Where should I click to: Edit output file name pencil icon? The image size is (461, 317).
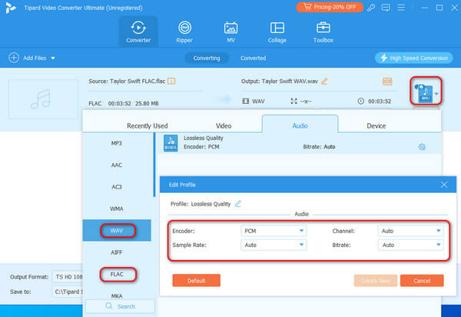point(324,82)
